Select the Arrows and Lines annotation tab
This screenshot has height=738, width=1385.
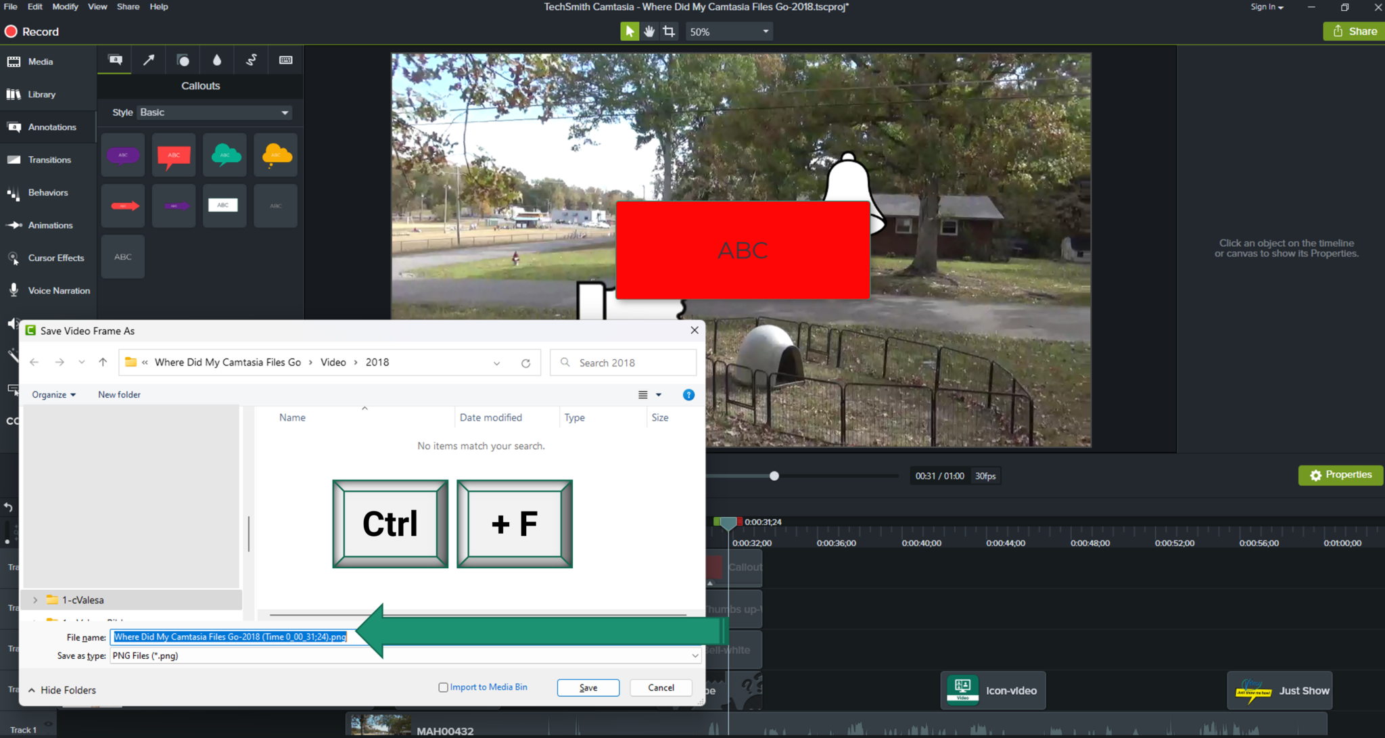(x=149, y=60)
